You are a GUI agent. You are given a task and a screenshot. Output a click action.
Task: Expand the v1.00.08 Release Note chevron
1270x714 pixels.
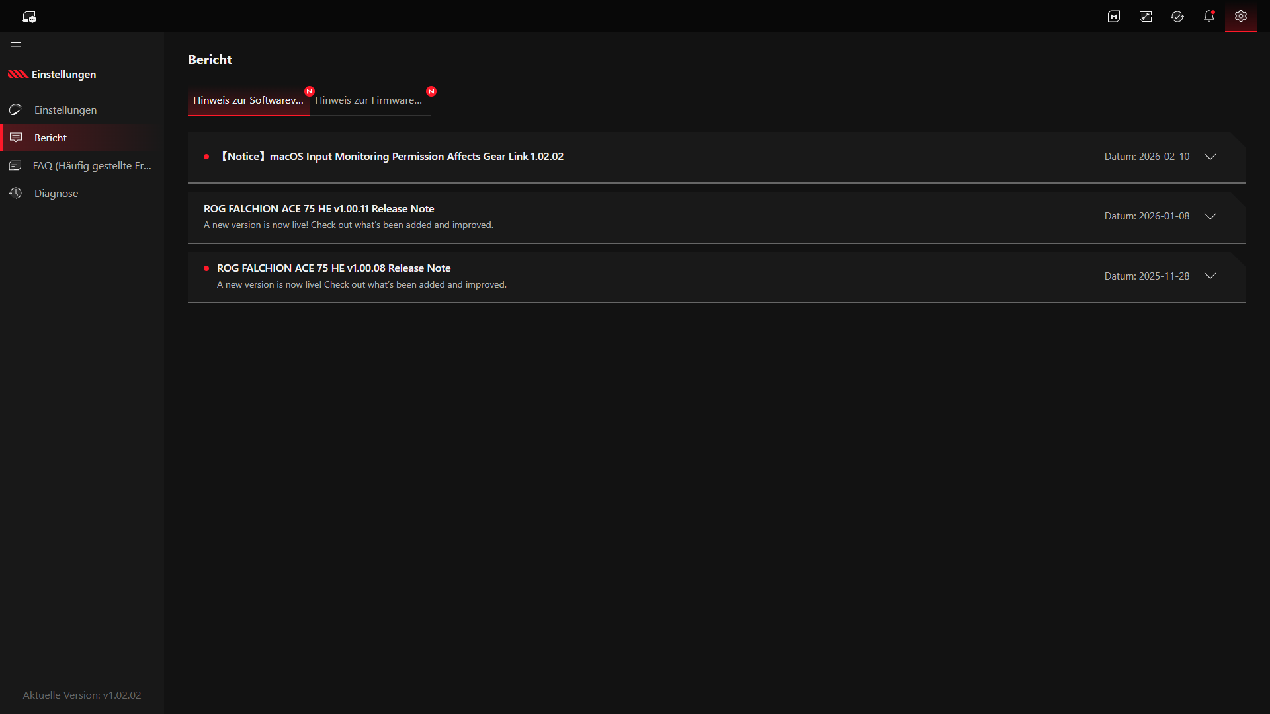point(1210,276)
